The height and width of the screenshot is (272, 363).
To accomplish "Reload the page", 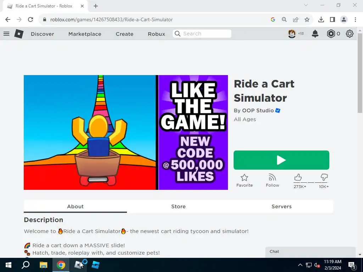I will pyautogui.click(x=30, y=20).
